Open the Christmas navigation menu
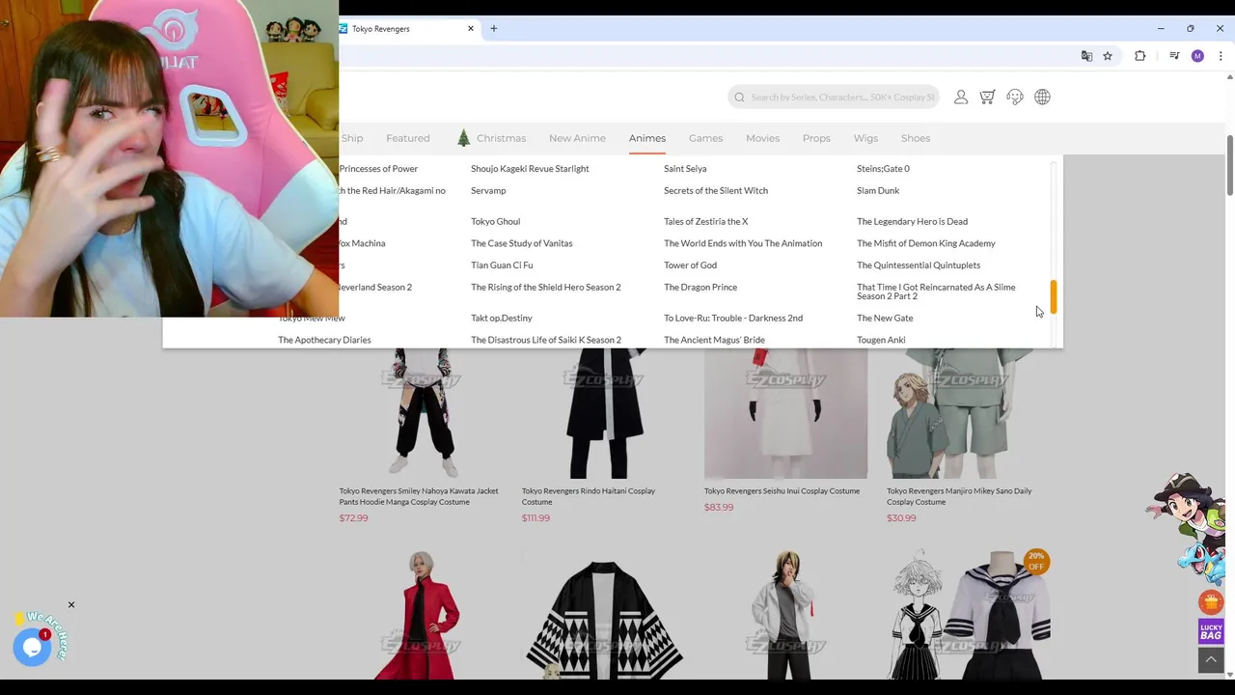 (501, 138)
